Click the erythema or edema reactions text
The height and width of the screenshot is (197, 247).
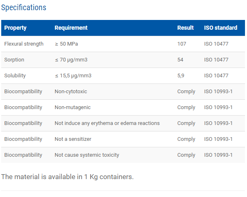(126, 123)
